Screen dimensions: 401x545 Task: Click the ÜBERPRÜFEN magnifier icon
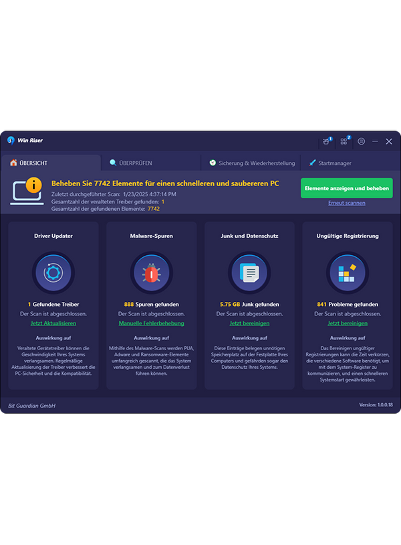pos(113,162)
